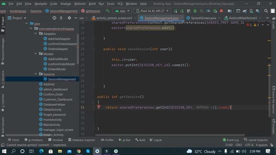This screenshot has height=155, width=276.
Task: Switch to activity_splash_screen.xml tab
Action: point(114,18)
